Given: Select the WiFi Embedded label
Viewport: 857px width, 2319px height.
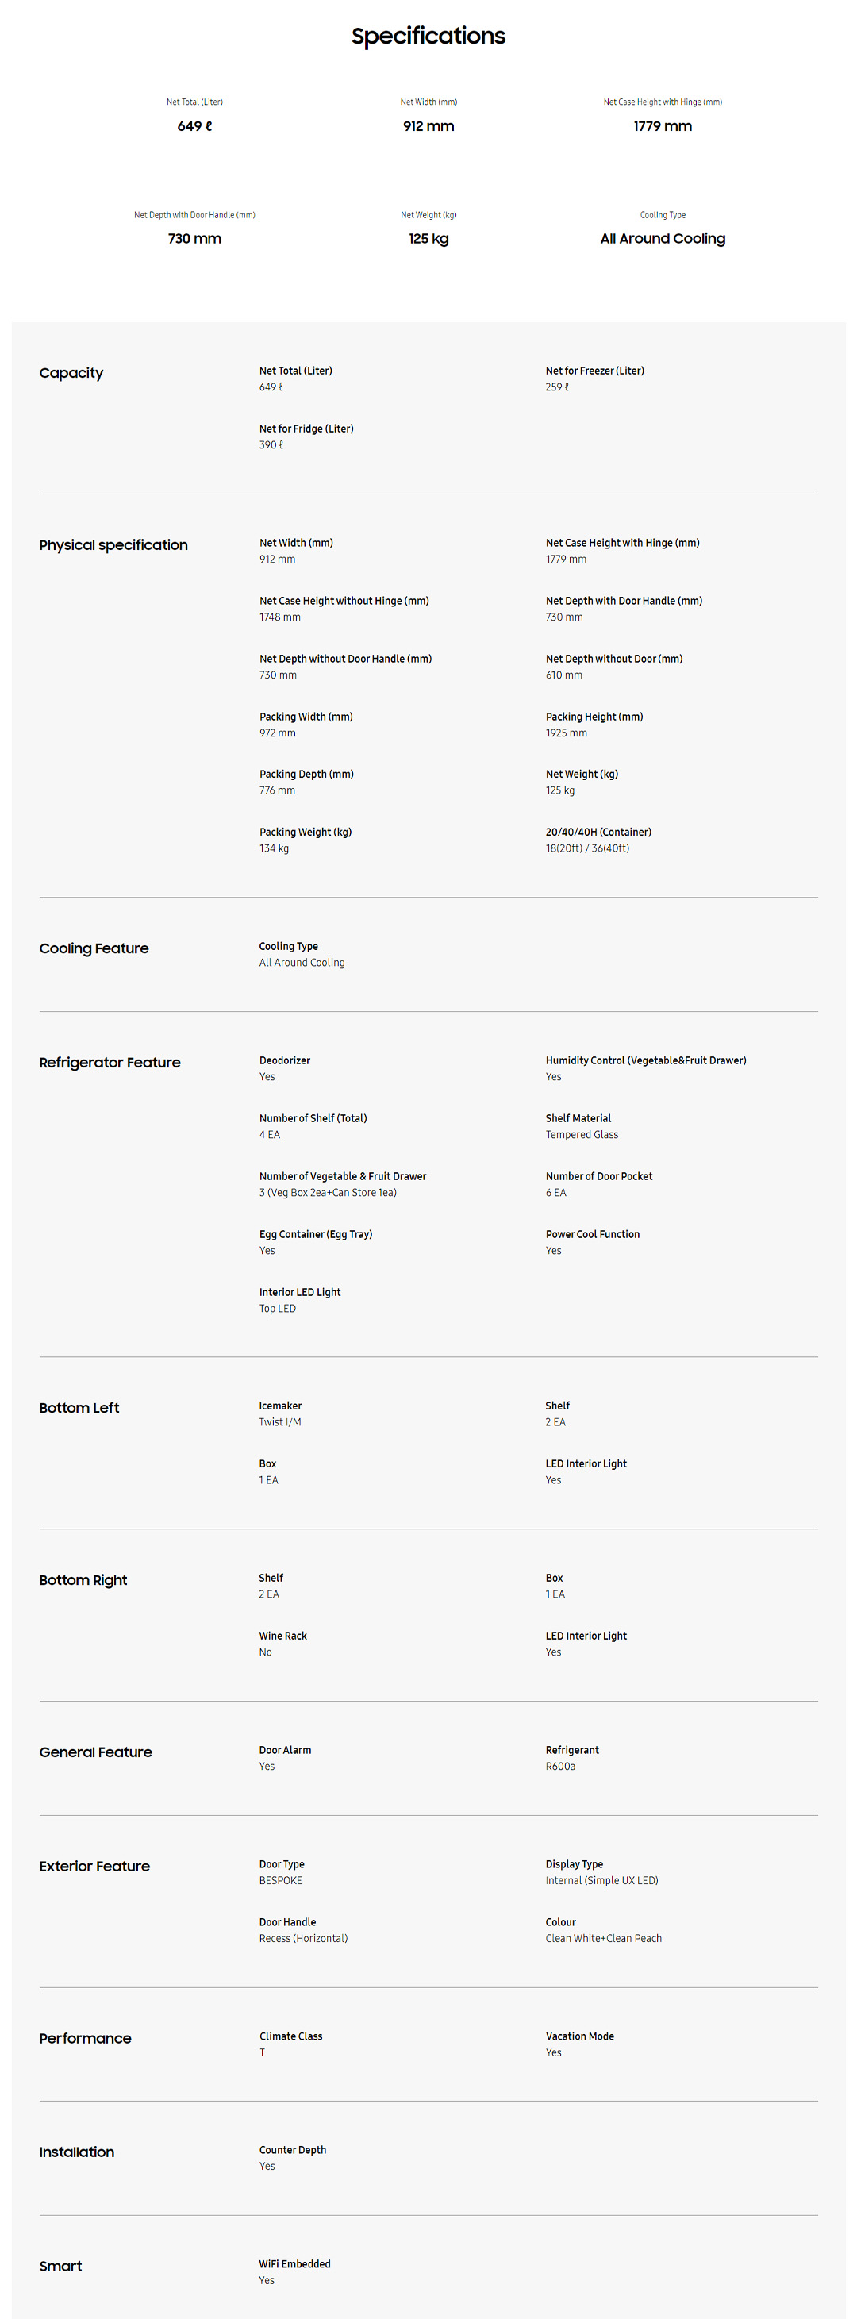Looking at the screenshot, I should (x=294, y=2264).
